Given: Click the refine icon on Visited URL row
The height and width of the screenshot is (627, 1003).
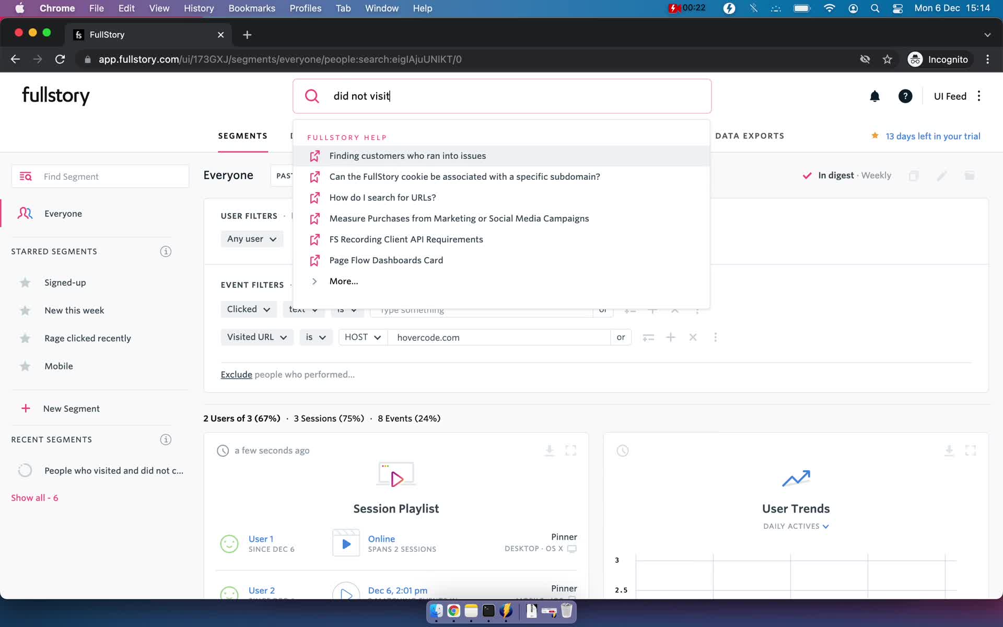Looking at the screenshot, I should [x=648, y=338].
